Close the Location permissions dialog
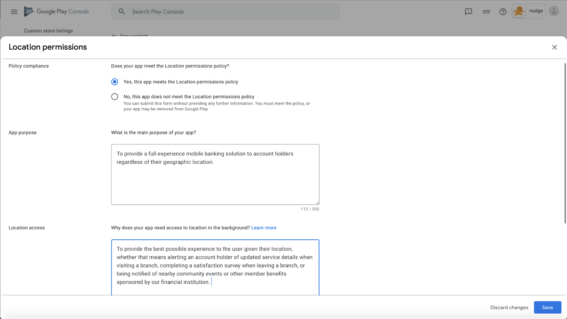Viewport: 567px width, 319px height. (554, 47)
